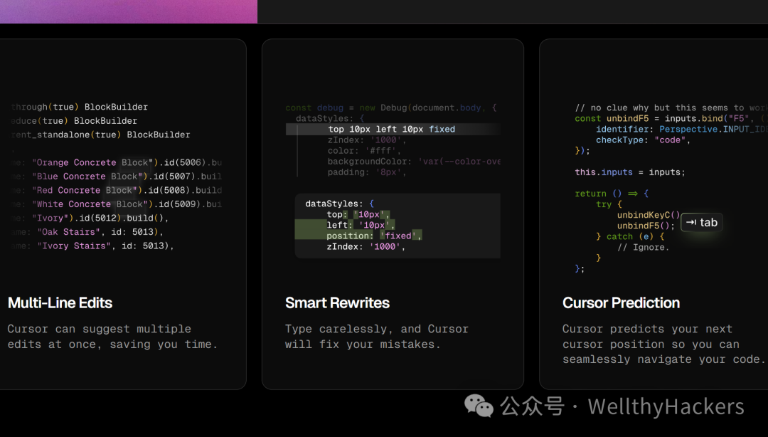Screen dimensions: 768x437
Task: Click the 'Blue Concrete Block' code line
Action: (116, 176)
